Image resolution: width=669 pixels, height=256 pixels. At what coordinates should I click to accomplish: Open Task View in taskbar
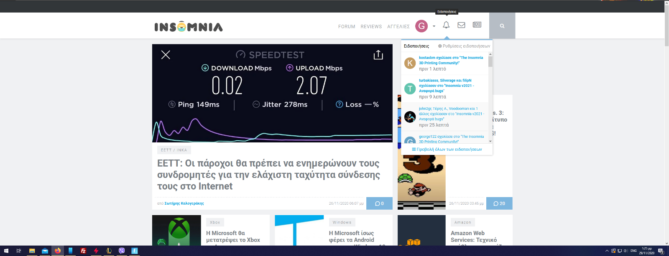coord(19,251)
